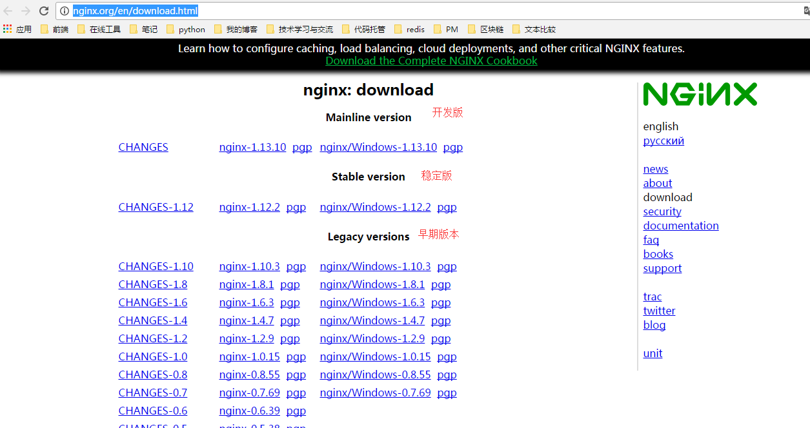
Task: Download nginx/Windows-1.4.7
Action: pos(372,320)
